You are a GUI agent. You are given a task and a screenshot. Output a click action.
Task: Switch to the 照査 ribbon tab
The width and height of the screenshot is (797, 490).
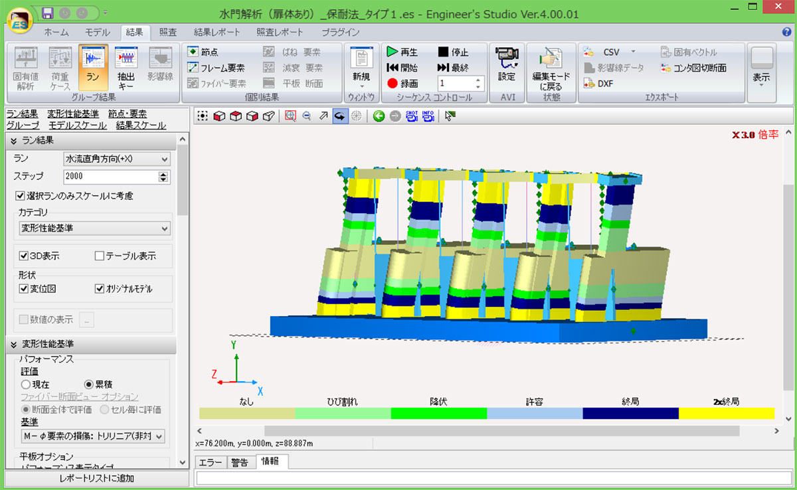point(168,32)
